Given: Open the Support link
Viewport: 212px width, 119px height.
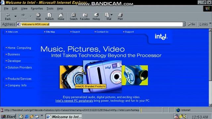Looking at the screenshot, I should pos(129,32).
